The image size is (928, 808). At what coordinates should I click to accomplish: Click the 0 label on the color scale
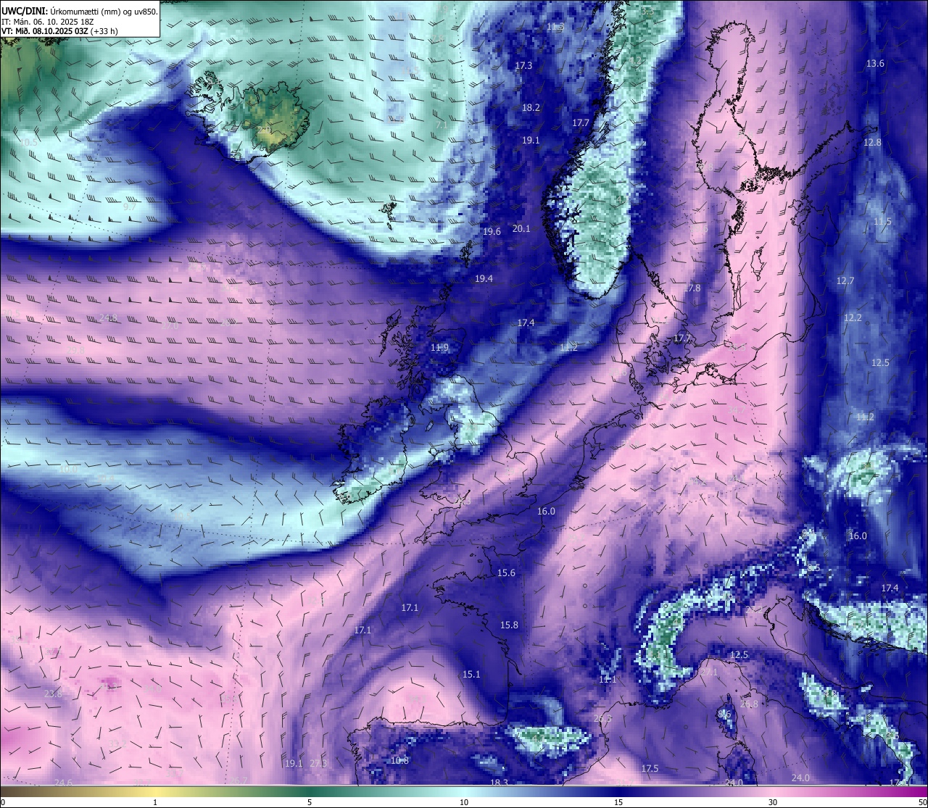click(3, 802)
